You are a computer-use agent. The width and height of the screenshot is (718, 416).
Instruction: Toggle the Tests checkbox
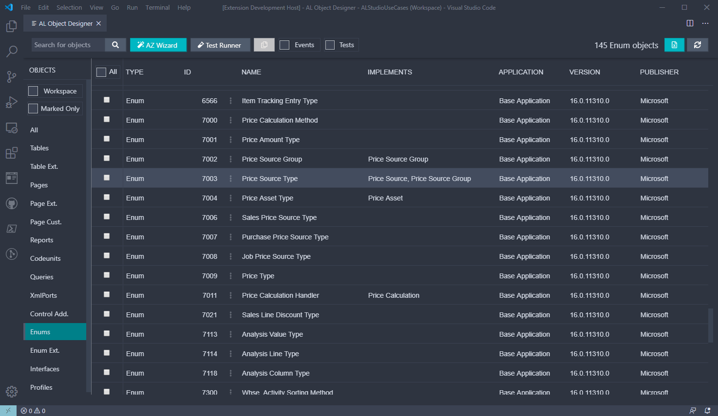(330, 45)
